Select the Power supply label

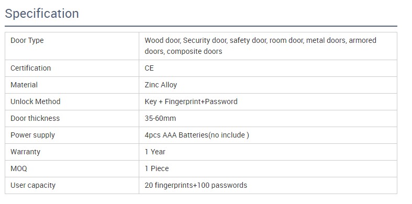click(x=32, y=135)
